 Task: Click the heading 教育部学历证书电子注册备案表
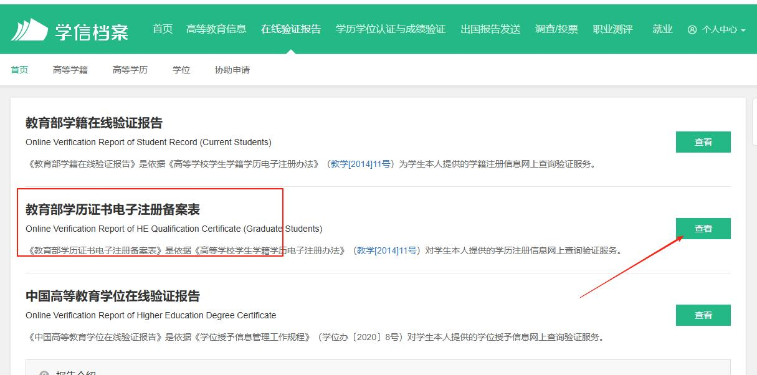click(x=113, y=209)
